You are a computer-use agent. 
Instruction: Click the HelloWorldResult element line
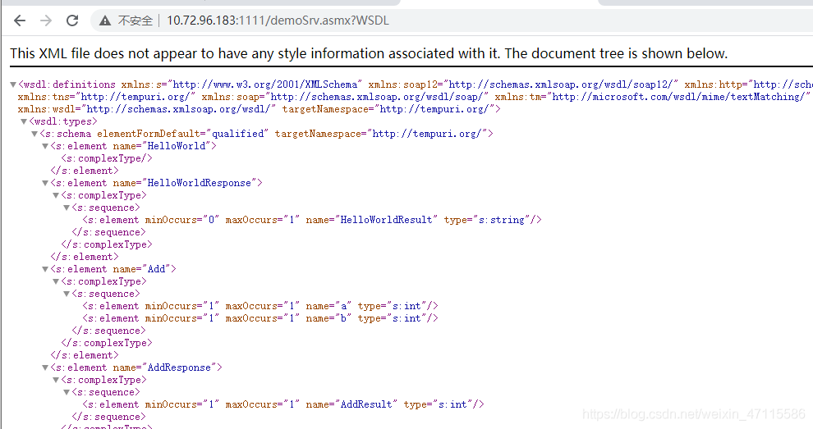click(312, 220)
